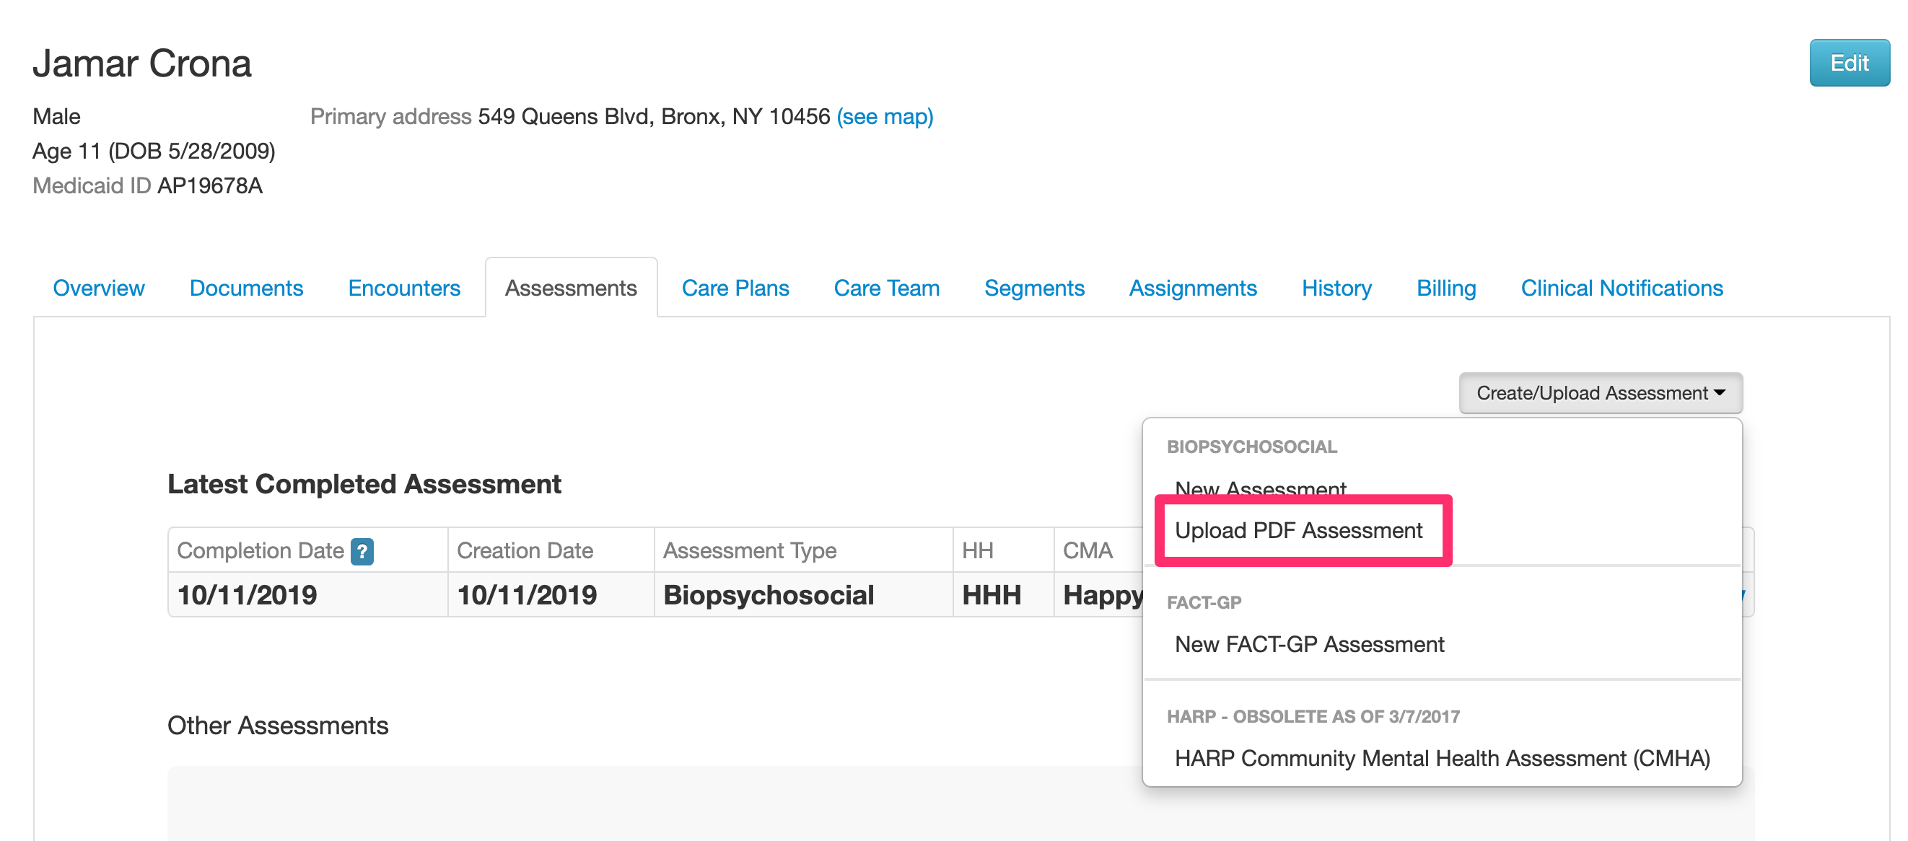Open the Clinical Notifications tab
This screenshot has width=1908, height=841.
1622,288
